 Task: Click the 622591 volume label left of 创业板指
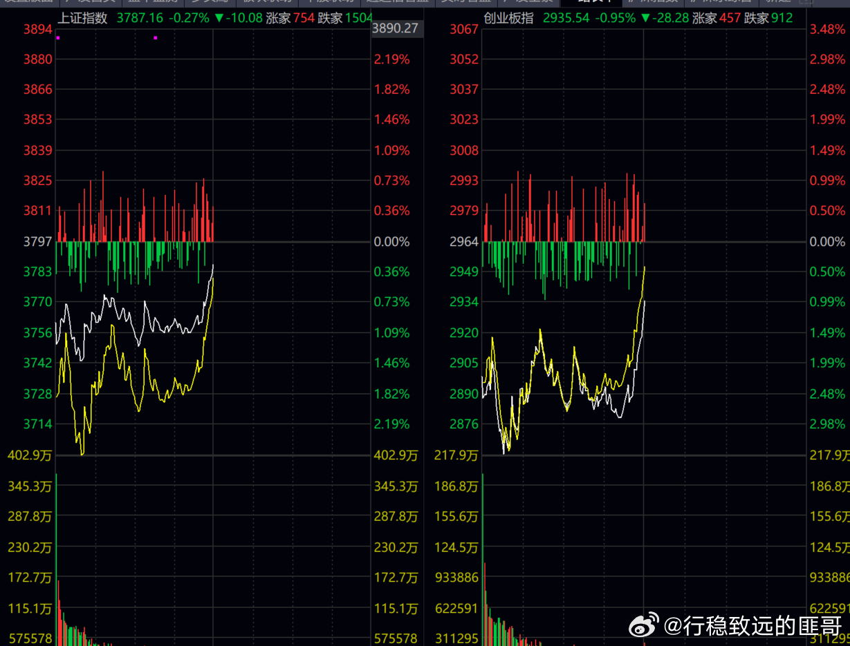456,609
